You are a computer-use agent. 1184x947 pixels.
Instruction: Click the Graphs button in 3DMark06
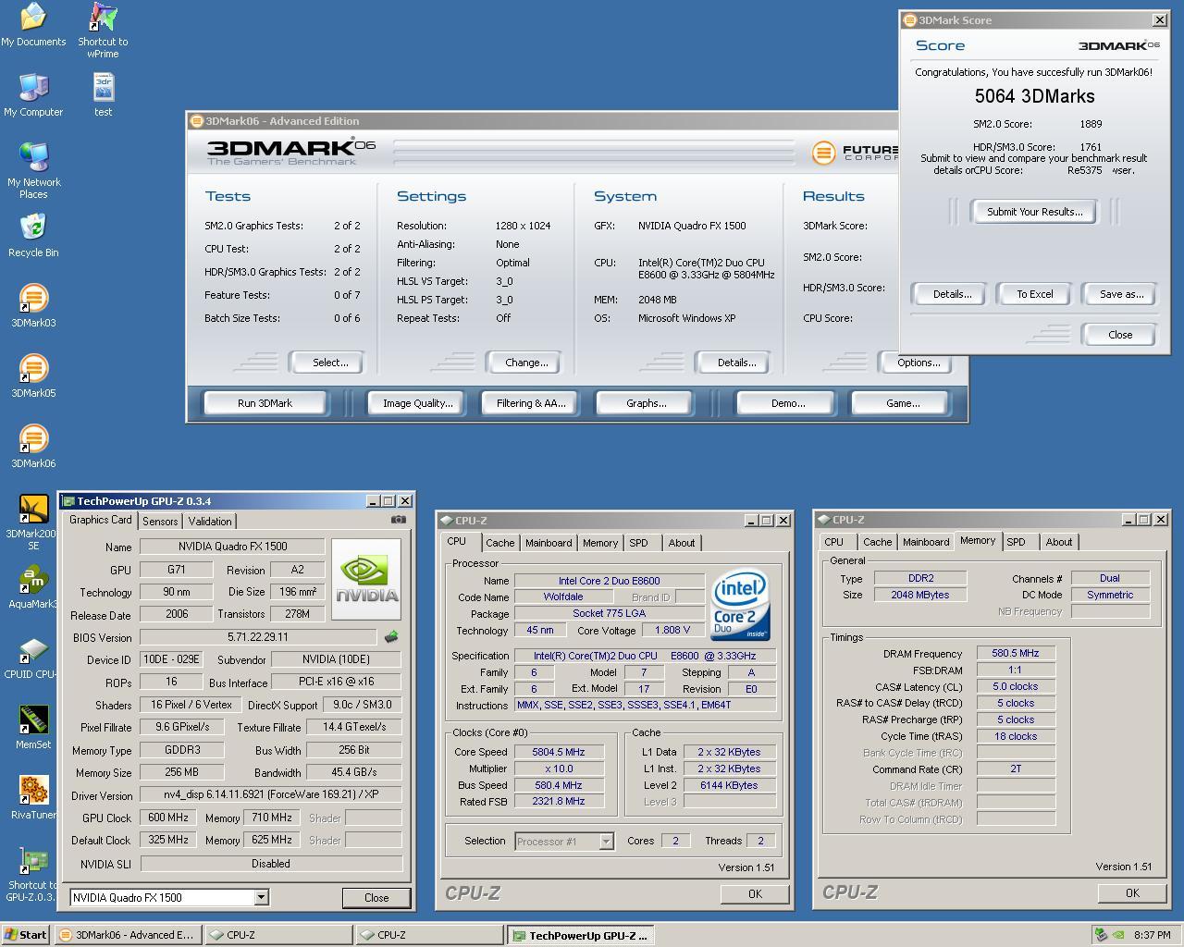pyautogui.click(x=646, y=403)
